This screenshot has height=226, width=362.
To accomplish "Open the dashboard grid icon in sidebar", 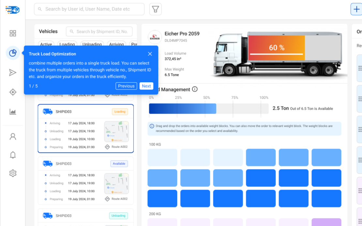I will click(x=13, y=33).
